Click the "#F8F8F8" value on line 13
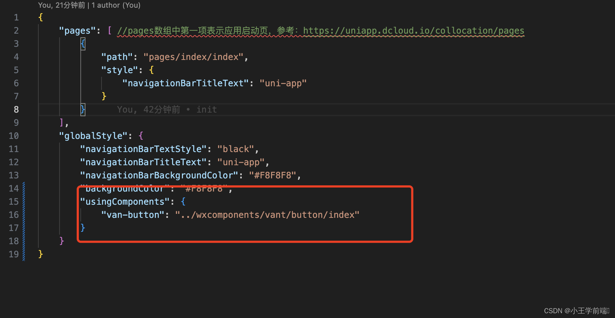 tap(272, 175)
